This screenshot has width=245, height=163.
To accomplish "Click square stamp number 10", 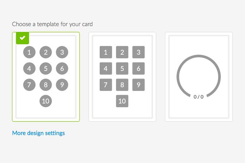I will [122, 101].
